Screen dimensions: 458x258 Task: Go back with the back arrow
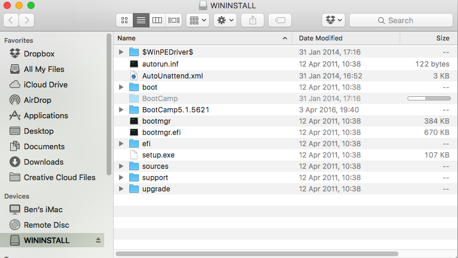(11, 20)
